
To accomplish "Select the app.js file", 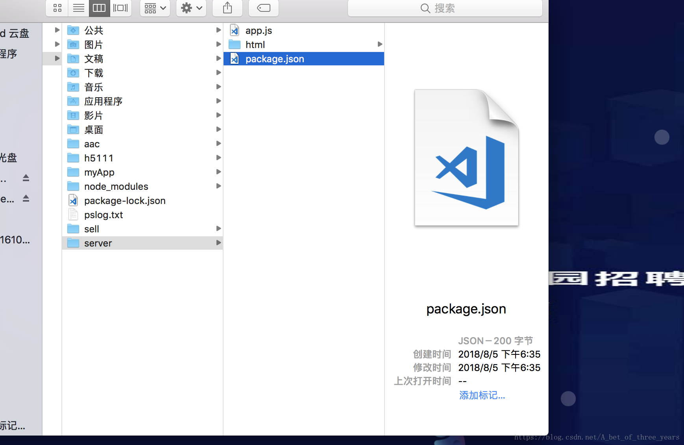I will tap(304, 30).
